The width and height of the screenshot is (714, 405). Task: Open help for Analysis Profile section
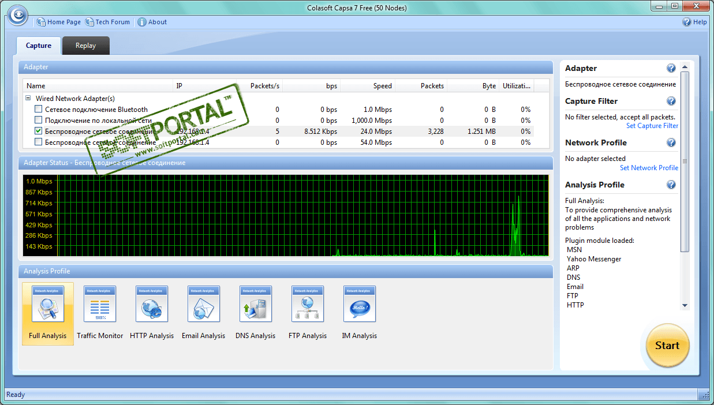click(671, 185)
